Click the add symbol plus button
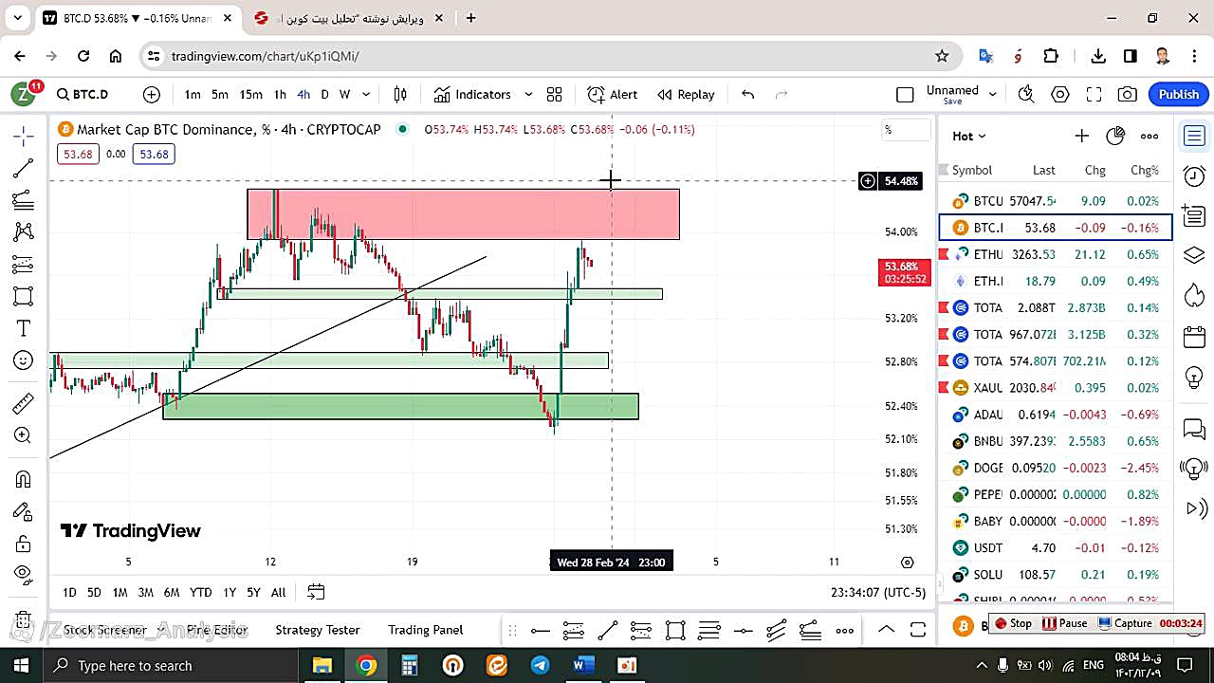 pos(152,94)
